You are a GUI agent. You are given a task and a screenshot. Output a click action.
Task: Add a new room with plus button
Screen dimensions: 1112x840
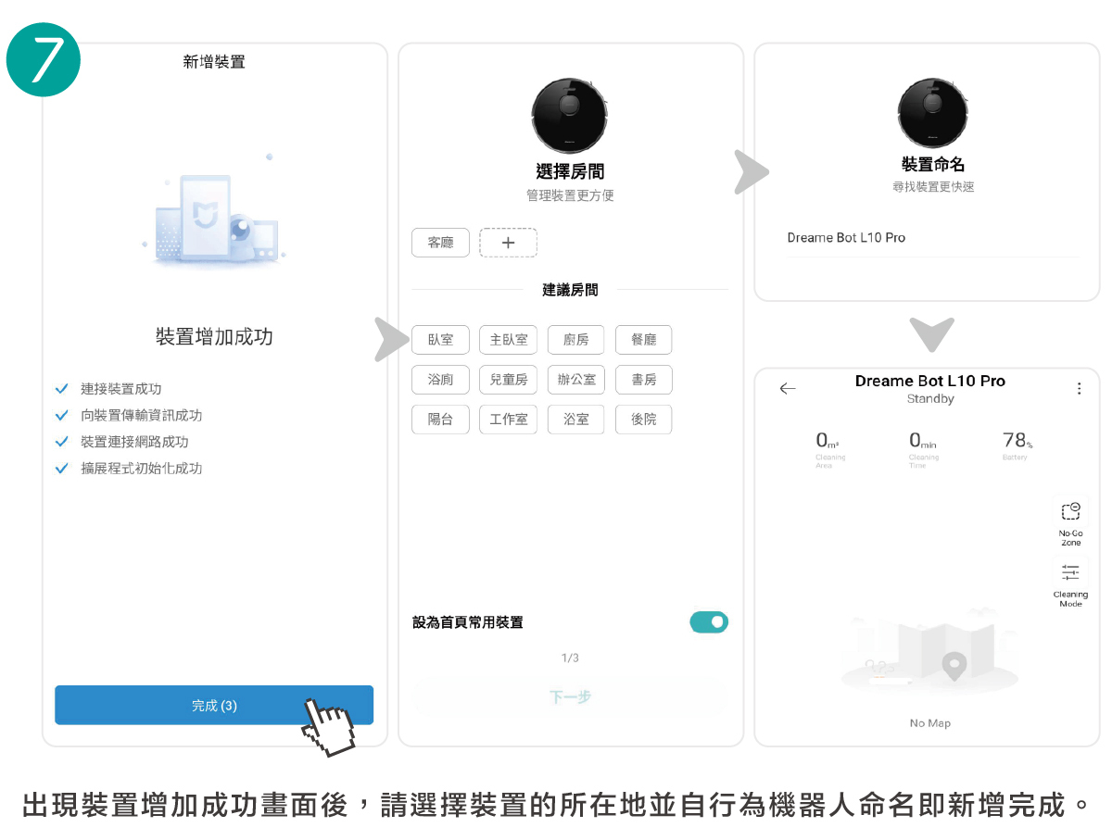click(508, 243)
